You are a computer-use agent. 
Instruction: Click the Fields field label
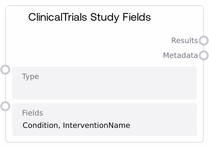pyautogui.click(x=32, y=113)
